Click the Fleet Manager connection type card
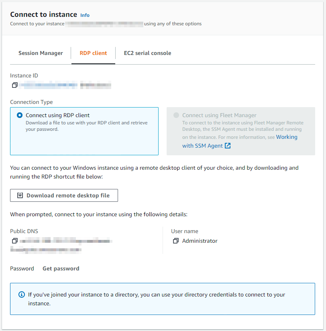The height and width of the screenshot is (331, 326). pos(241,131)
